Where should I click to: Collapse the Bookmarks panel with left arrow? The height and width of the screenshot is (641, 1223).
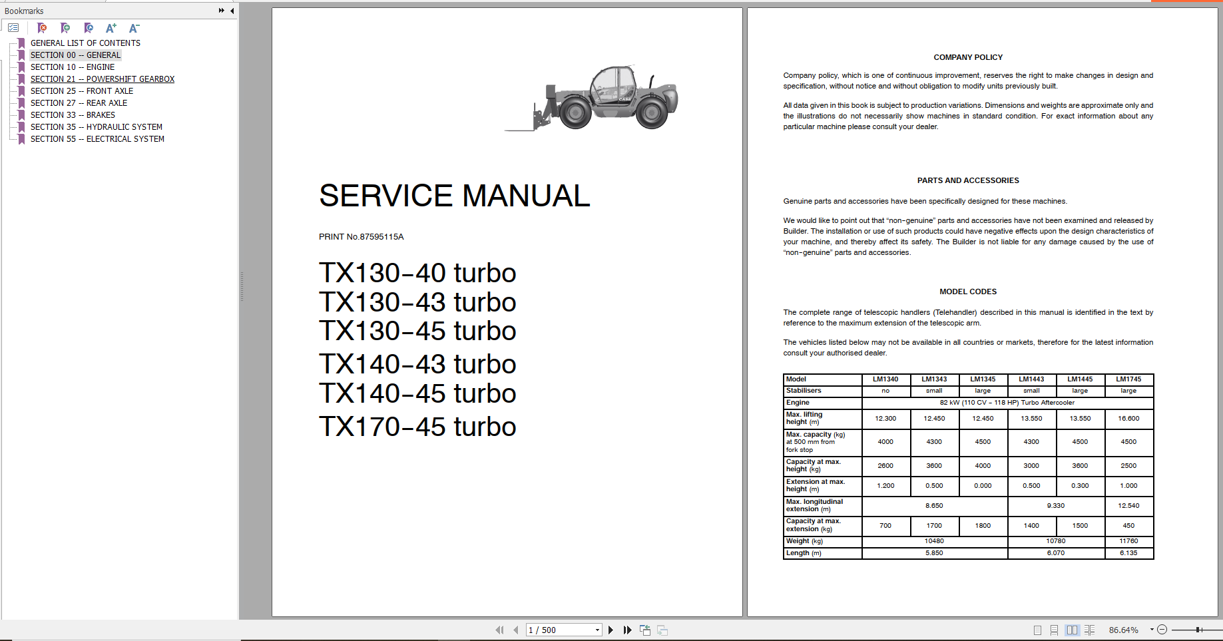pyautogui.click(x=232, y=11)
